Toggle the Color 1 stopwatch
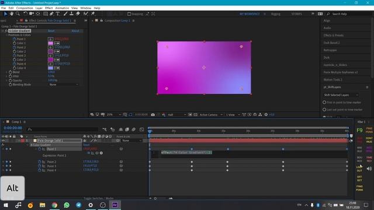This screenshot has width=374, height=210. click(14, 43)
